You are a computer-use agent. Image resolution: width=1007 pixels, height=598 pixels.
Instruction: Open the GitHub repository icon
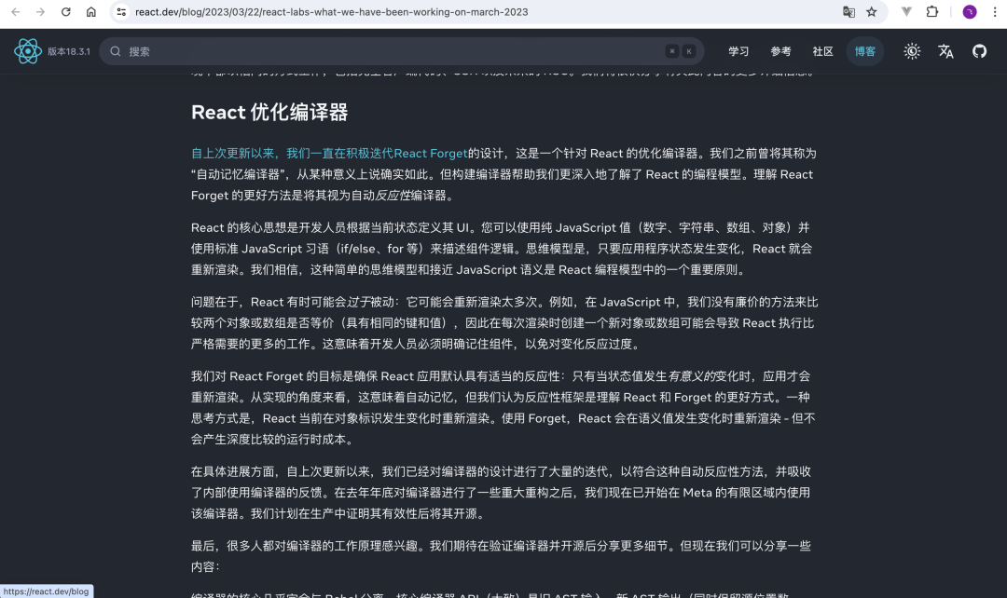click(979, 51)
